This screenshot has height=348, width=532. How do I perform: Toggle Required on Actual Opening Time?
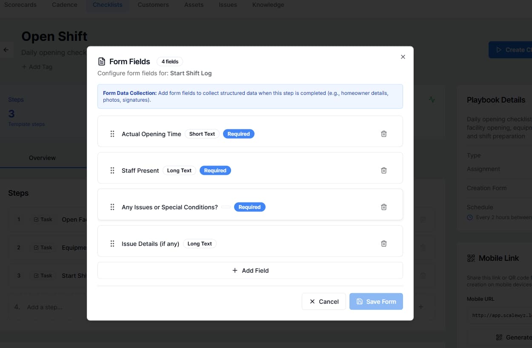tap(239, 134)
